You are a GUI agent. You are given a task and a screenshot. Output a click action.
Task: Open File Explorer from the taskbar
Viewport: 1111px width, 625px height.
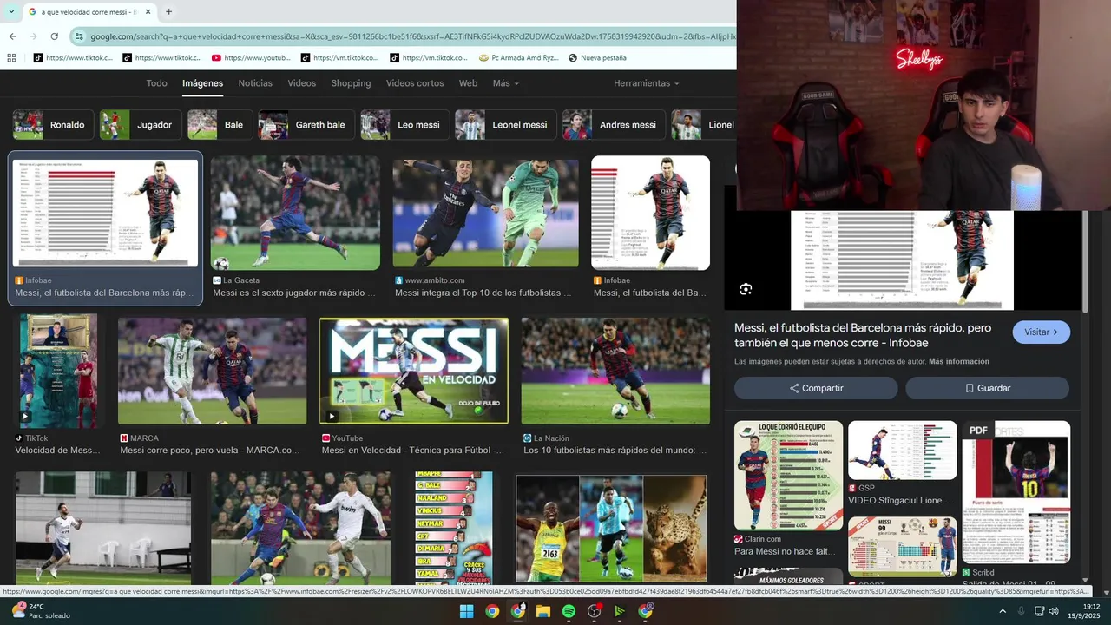point(543,611)
